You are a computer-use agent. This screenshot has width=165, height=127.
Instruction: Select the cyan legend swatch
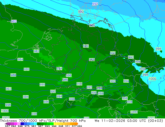coord(35,124)
